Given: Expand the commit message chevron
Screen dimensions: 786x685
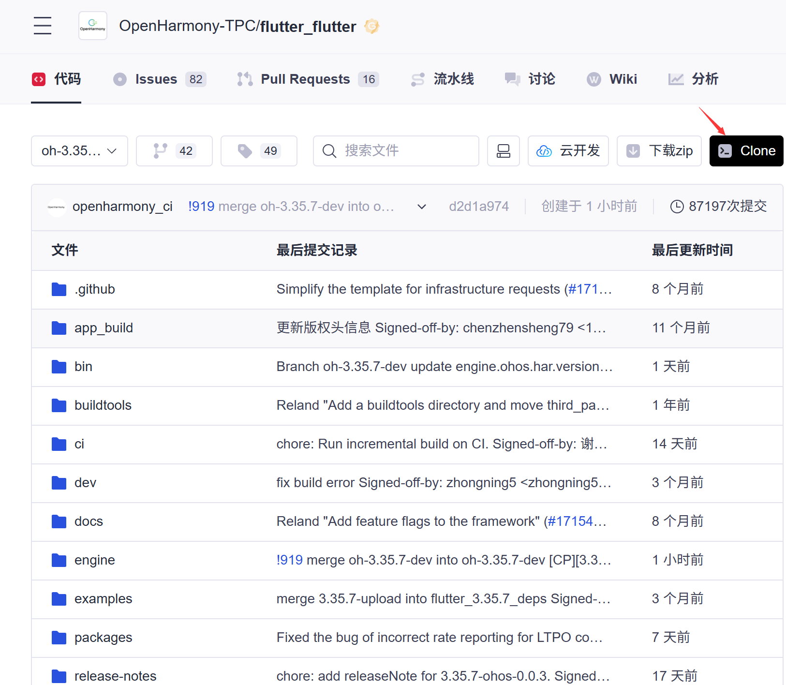Looking at the screenshot, I should click(422, 207).
